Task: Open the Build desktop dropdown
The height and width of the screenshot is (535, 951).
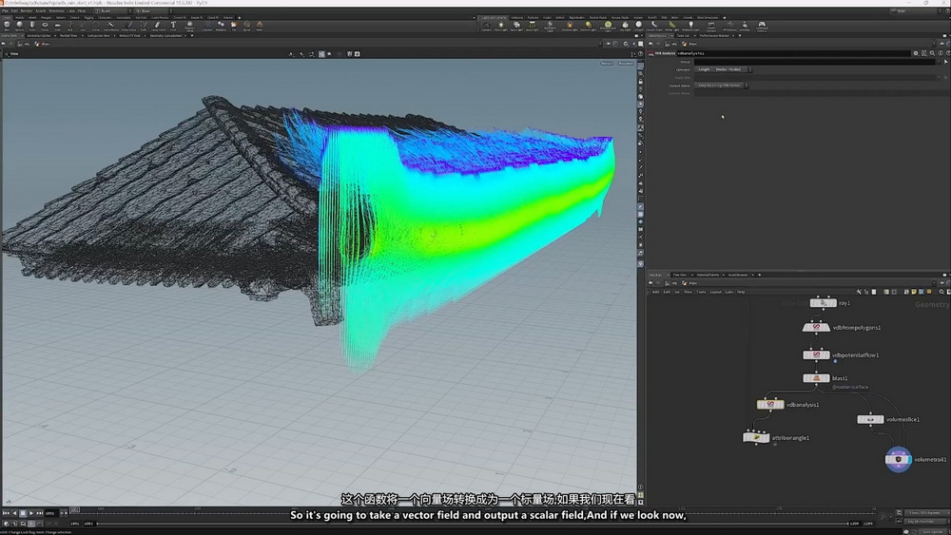Action: pos(114,10)
